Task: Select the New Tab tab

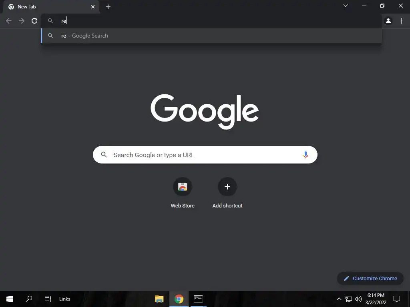Action: tap(51, 7)
